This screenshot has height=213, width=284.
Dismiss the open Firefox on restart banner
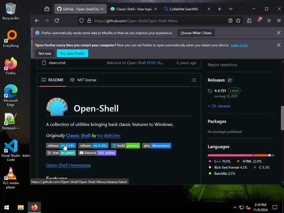pyautogui.click(x=279, y=45)
